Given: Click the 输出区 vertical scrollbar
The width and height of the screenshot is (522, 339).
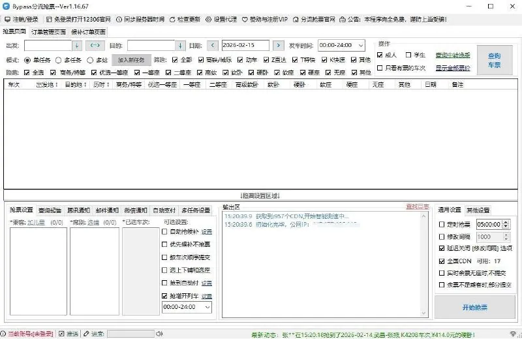Looking at the screenshot, I should [423, 265].
